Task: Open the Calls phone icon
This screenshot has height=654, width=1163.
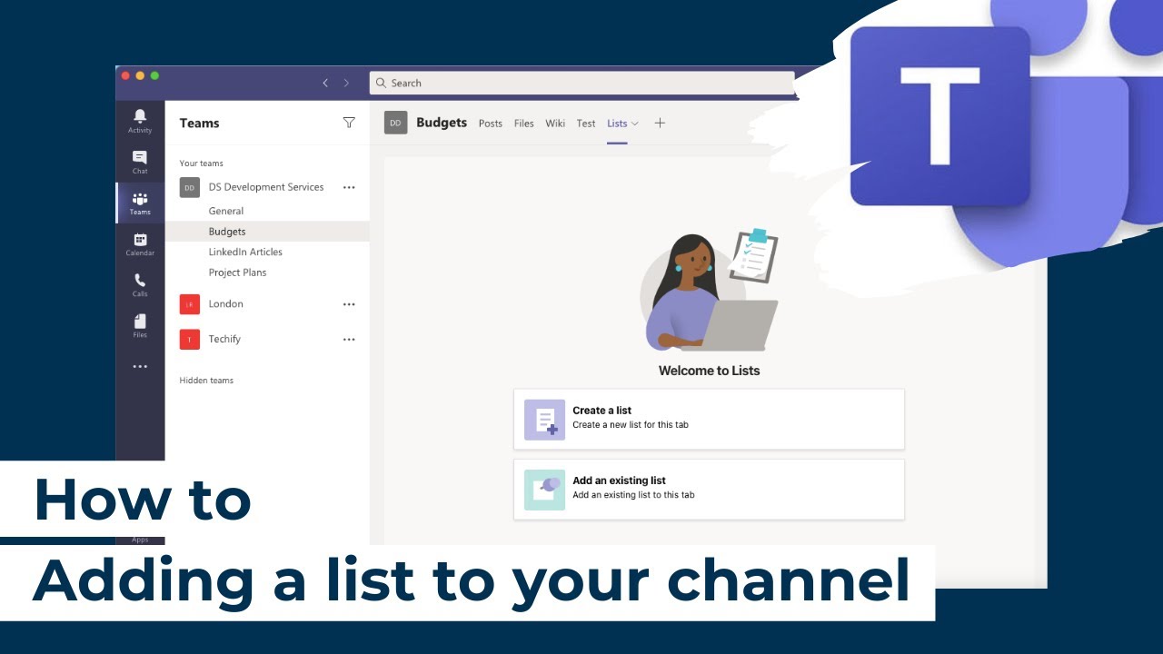Action: coord(140,284)
